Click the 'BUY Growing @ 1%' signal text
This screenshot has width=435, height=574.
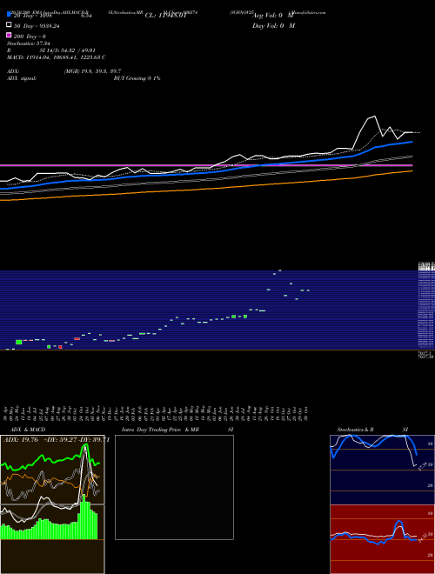(x=137, y=78)
